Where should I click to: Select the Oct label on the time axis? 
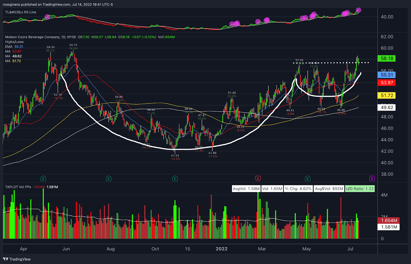point(155,249)
